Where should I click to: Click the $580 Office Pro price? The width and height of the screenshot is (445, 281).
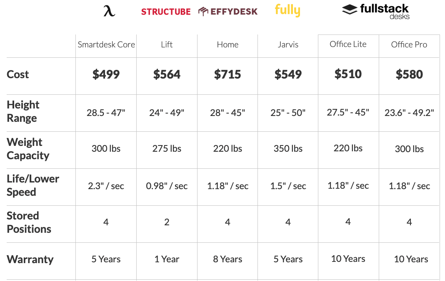point(409,74)
